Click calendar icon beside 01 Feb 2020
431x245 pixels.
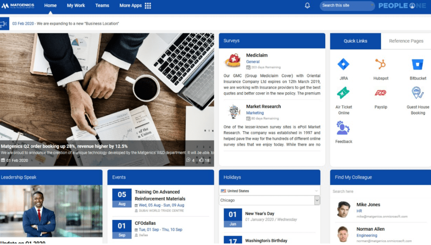3,160
